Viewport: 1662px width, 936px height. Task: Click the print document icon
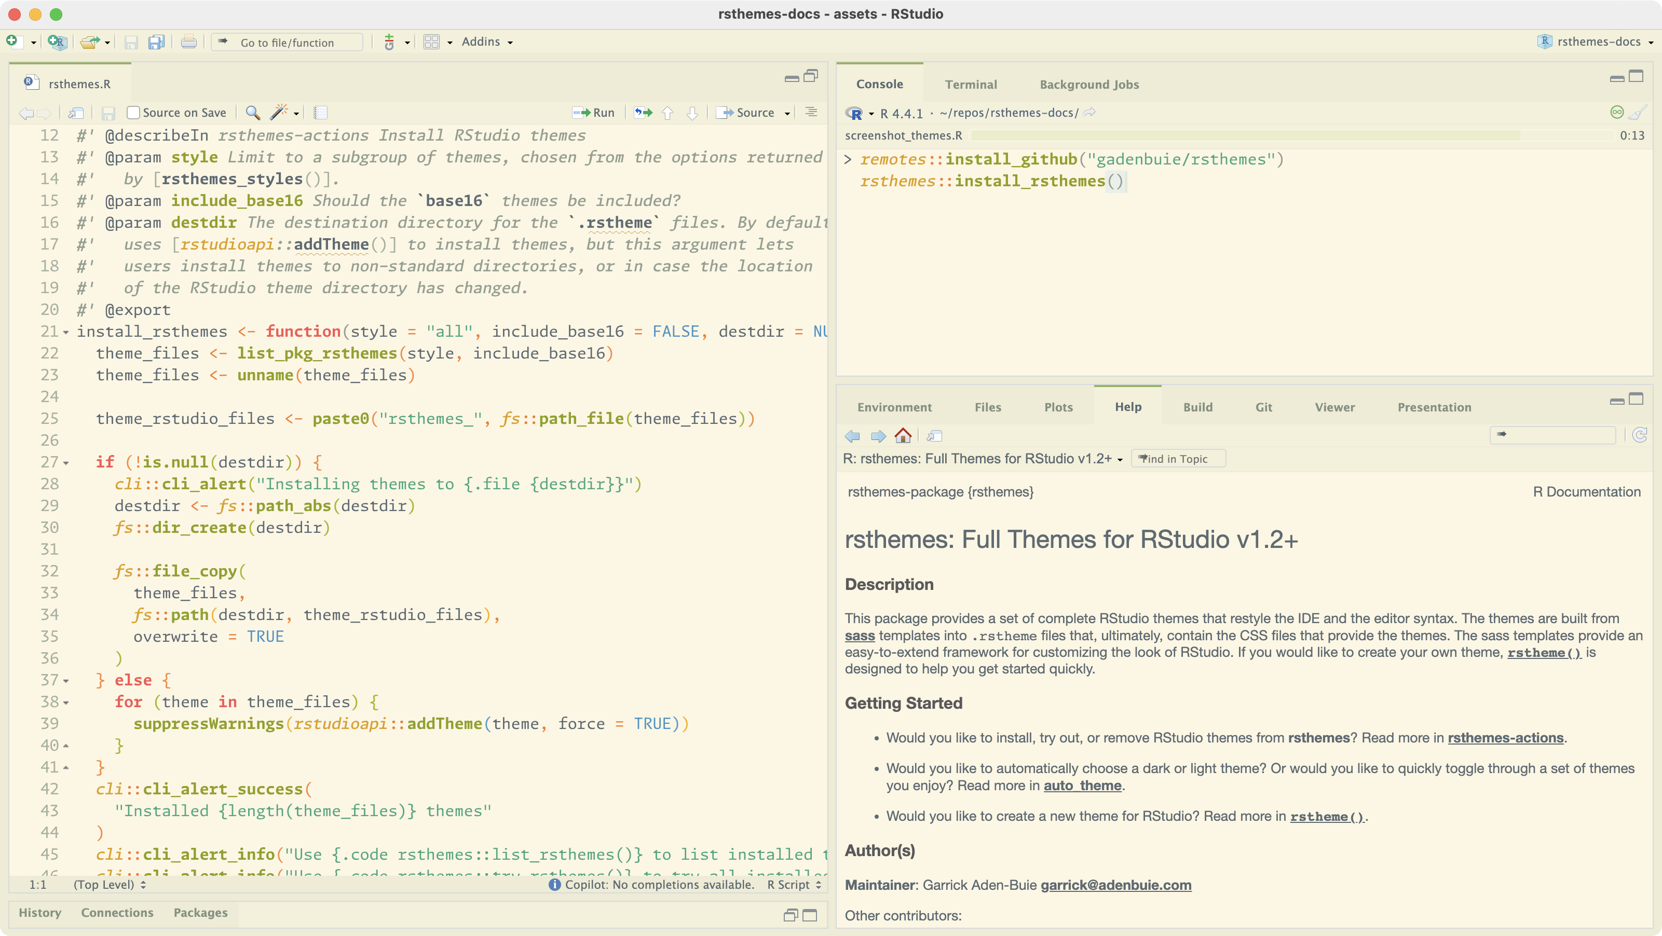point(188,43)
